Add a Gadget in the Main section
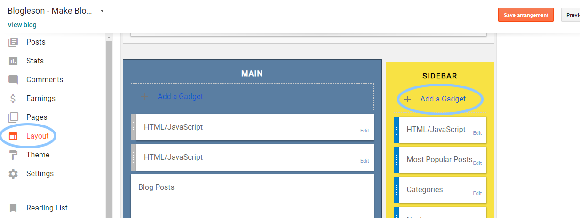Screen dimensions: 580x218 point(180,97)
